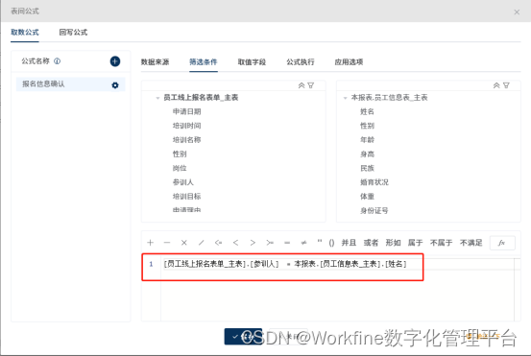Insert the equals operator
Image resolution: width=531 pixels, height=356 pixels.
click(x=287, y=243)
